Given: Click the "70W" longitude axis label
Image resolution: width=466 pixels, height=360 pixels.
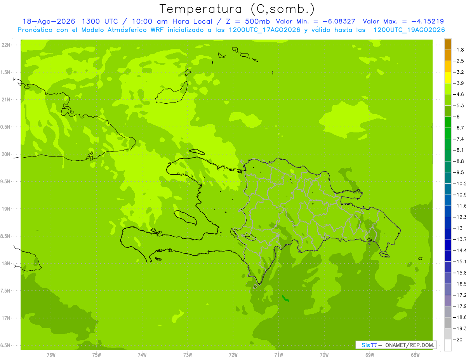Looking at the screenshot, I should coord(324,355).
